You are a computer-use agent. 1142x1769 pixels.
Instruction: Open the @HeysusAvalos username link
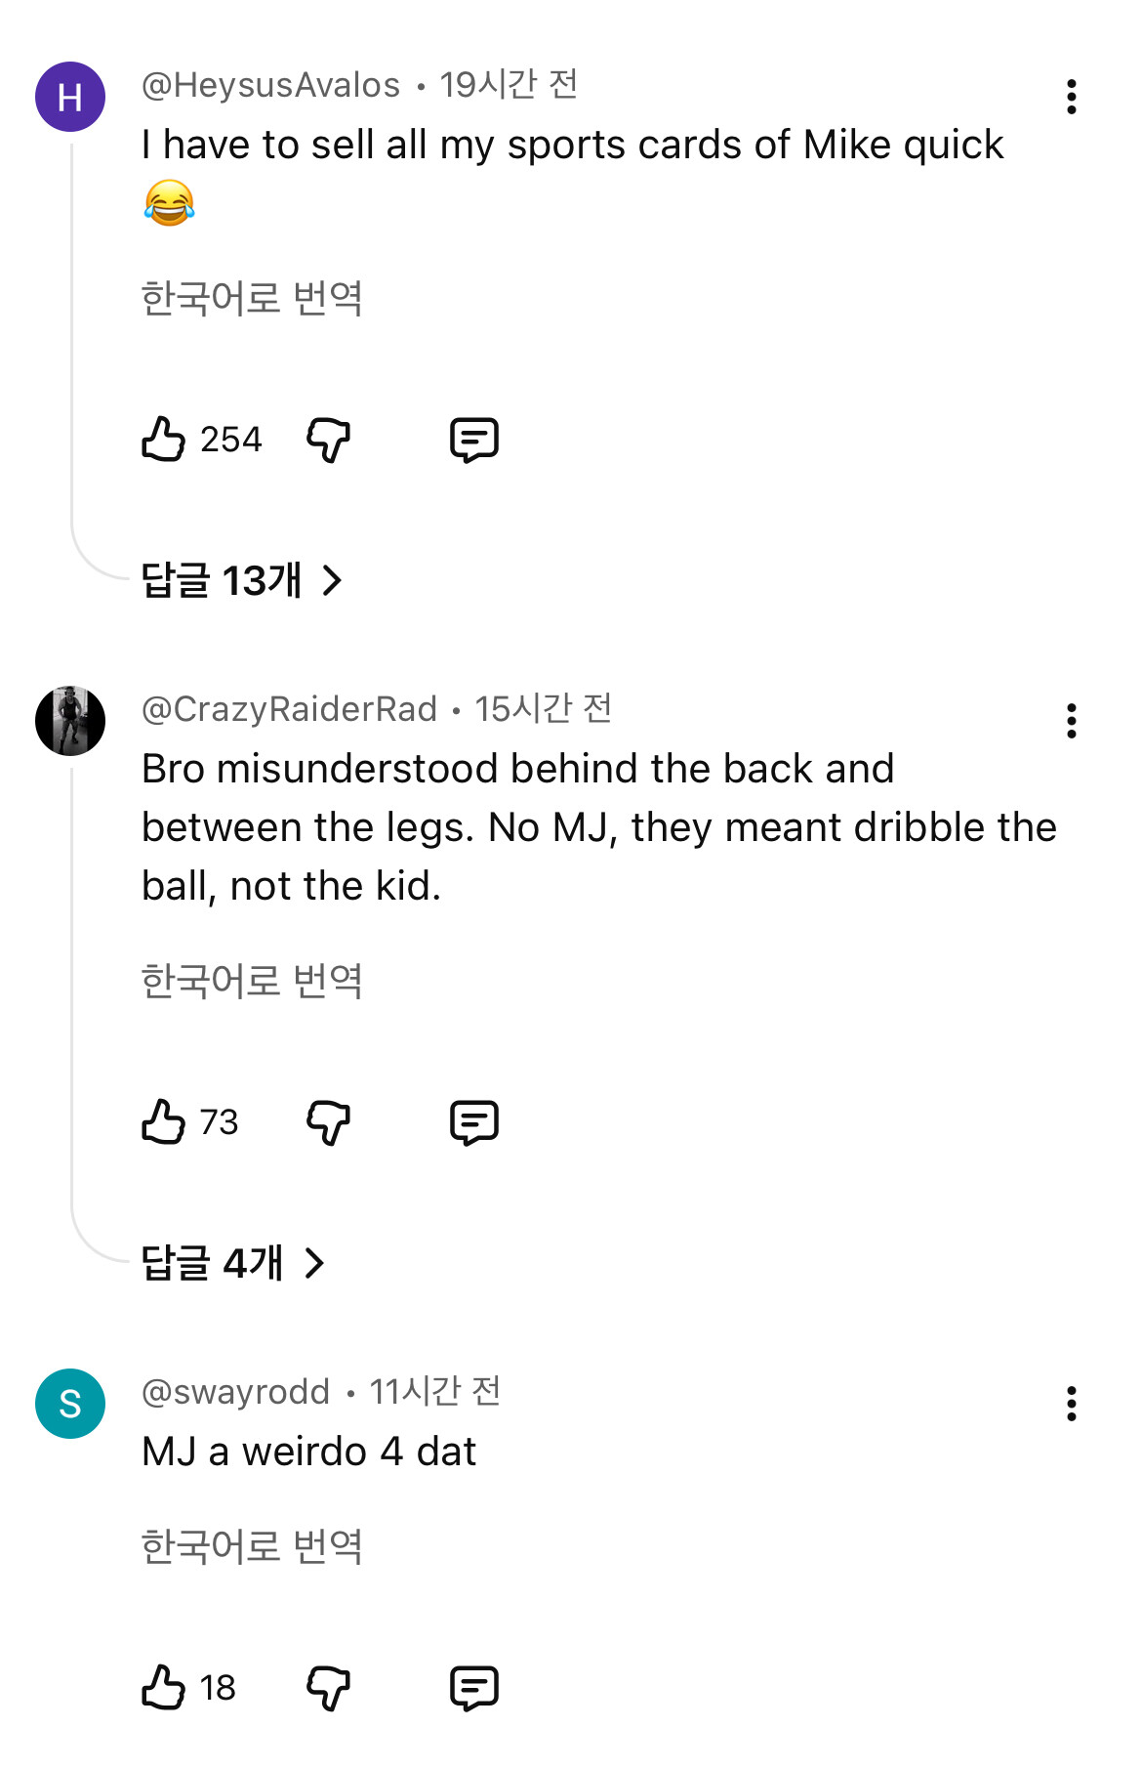[270, 86]
